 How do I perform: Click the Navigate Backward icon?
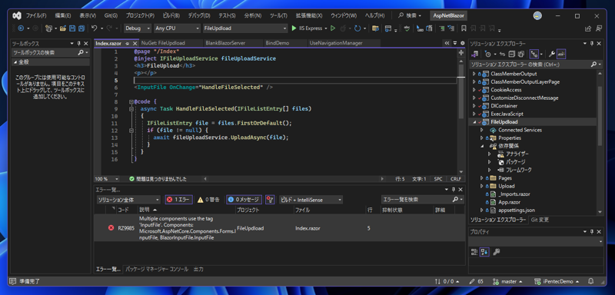21,28
